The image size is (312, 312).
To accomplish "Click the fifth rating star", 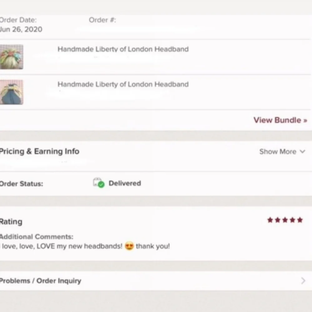I will pos(300,220).
